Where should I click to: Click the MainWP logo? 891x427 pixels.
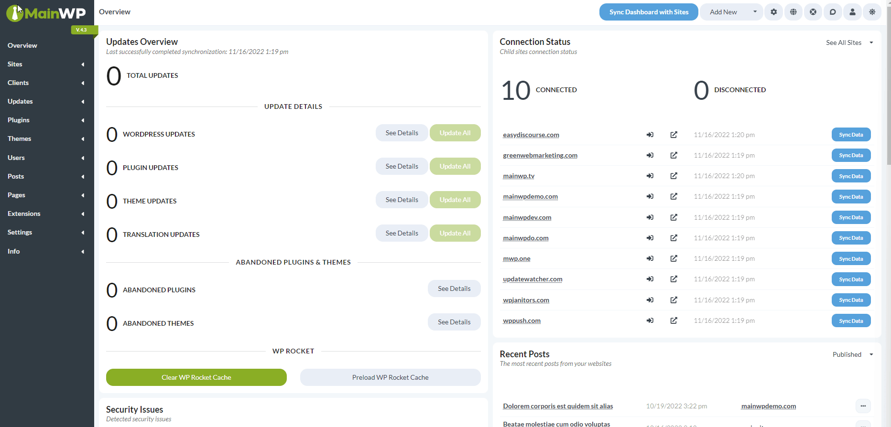tap(46, 13)
